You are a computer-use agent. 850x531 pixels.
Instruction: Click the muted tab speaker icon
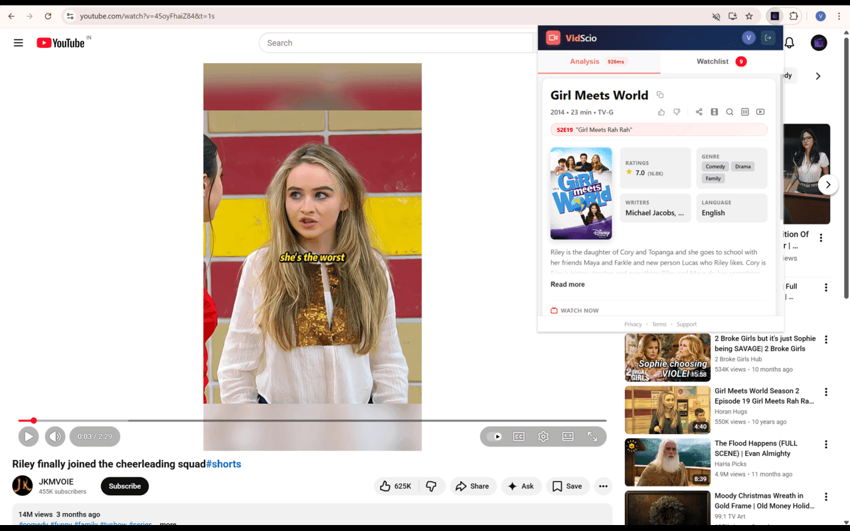(716, 16)
